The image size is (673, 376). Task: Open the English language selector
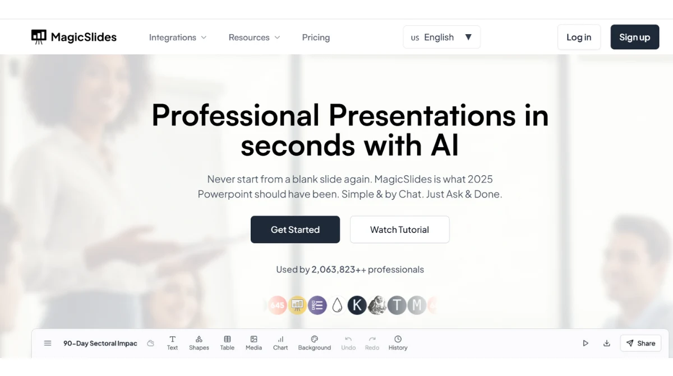tap(441, 37)
